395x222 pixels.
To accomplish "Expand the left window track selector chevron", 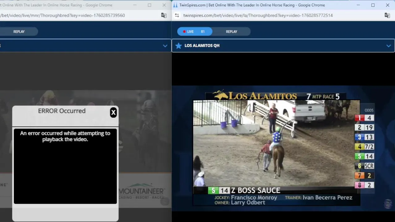I will tap(165, 46).
